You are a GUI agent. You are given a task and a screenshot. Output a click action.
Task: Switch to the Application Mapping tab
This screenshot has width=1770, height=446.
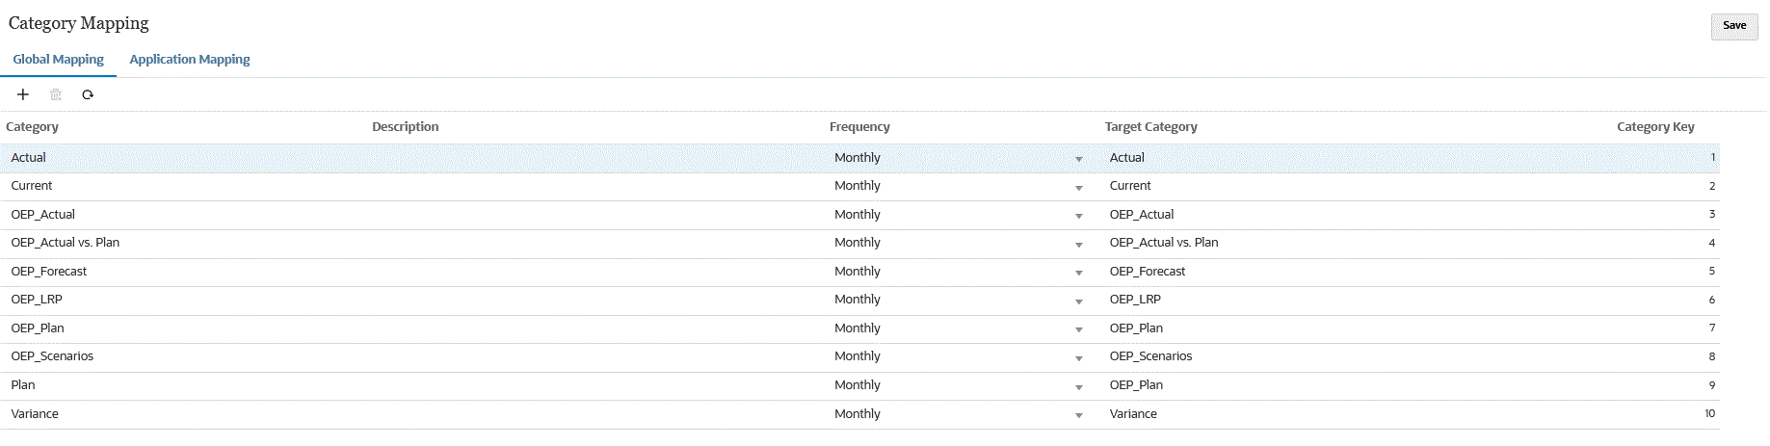pyautogui.click(x=190, y=60)
